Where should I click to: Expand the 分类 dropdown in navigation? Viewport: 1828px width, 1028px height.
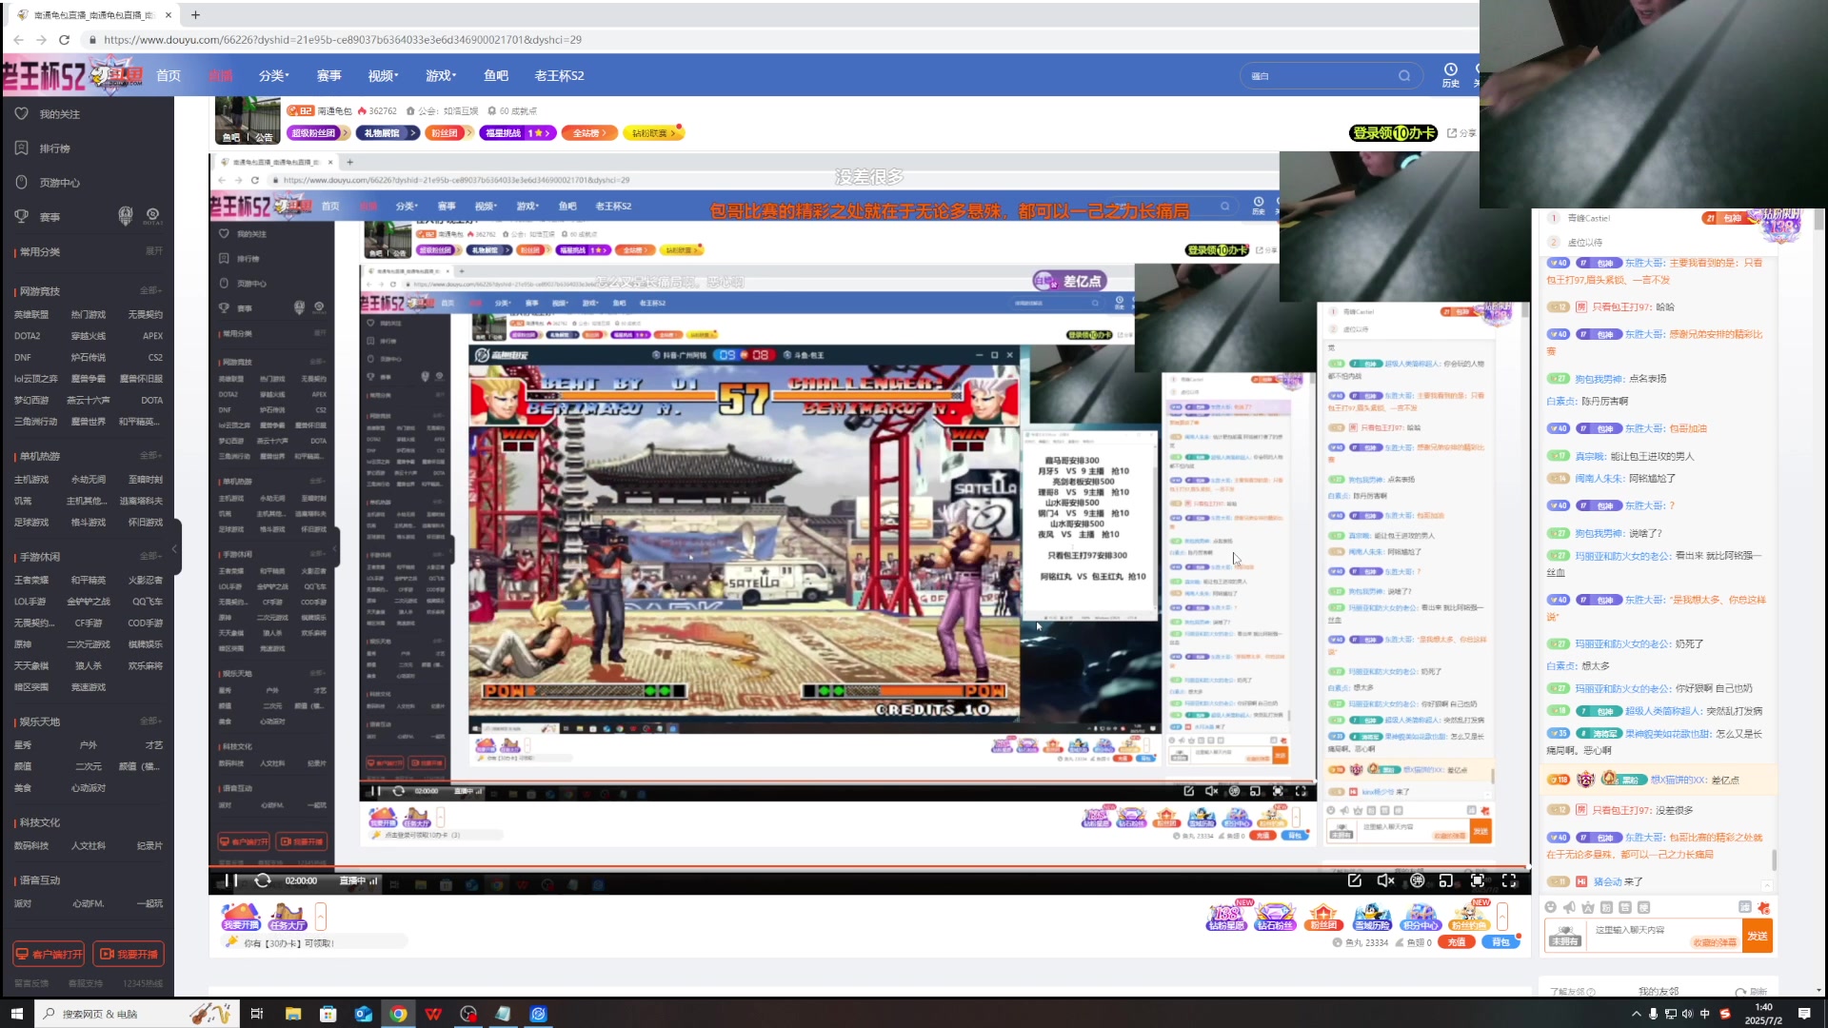(273, 75)
